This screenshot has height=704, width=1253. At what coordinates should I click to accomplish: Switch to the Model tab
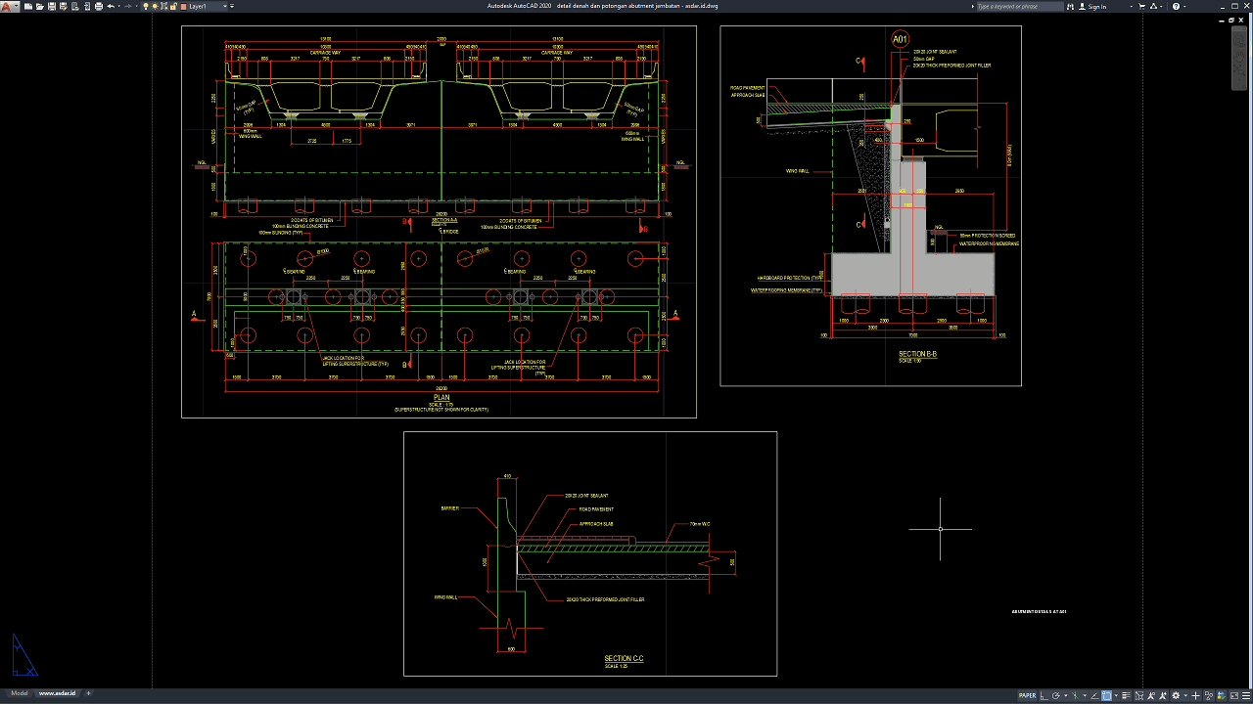pyautogui.click(x=19, y=693)
